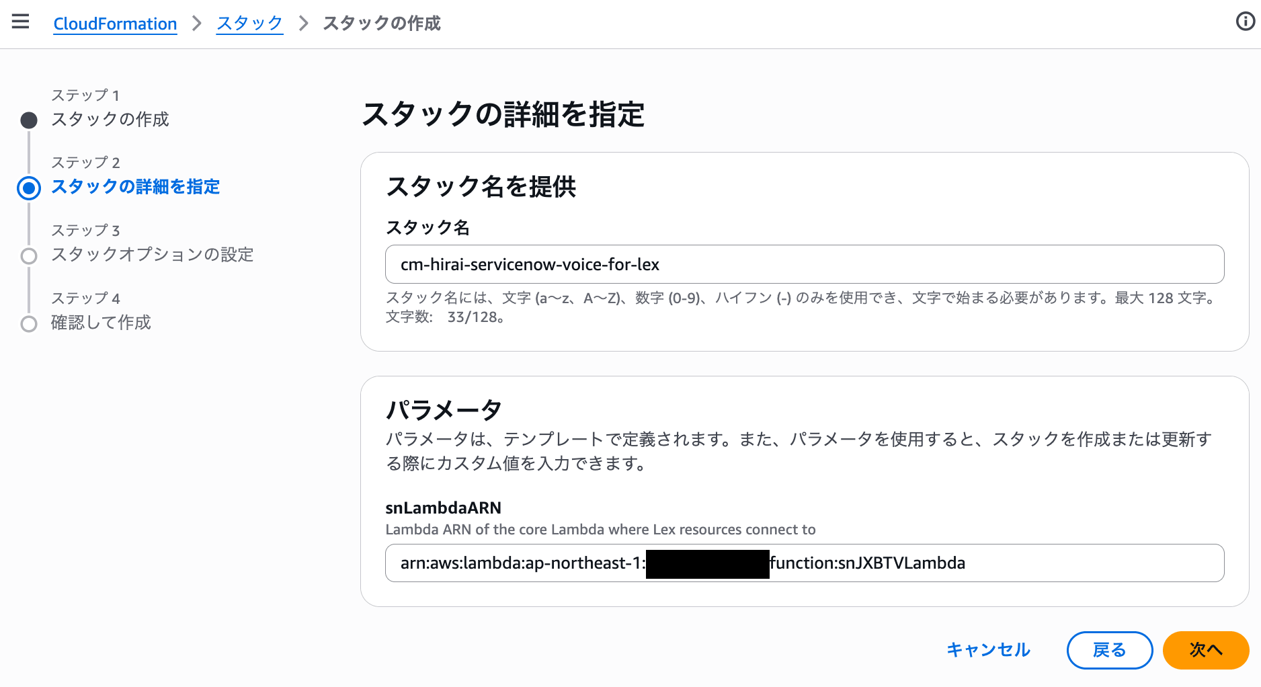Click the キャンセル button
Screen dimensions: 1261x687
[x=988, y=650]
